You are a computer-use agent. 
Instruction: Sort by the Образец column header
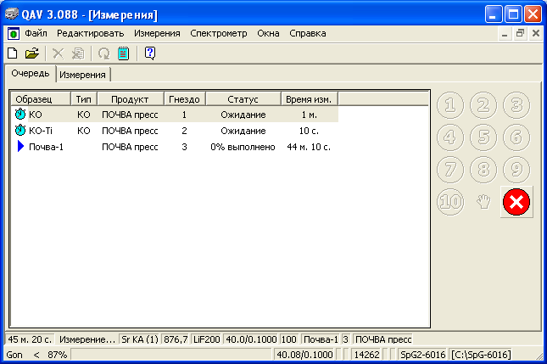click(41, 99)
